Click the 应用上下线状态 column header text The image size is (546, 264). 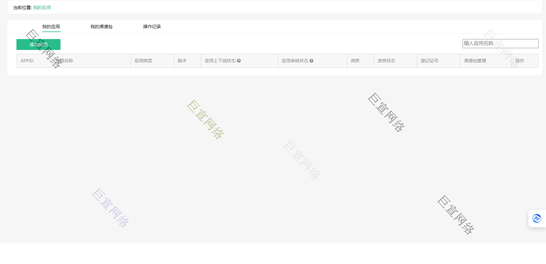point(220,61)
